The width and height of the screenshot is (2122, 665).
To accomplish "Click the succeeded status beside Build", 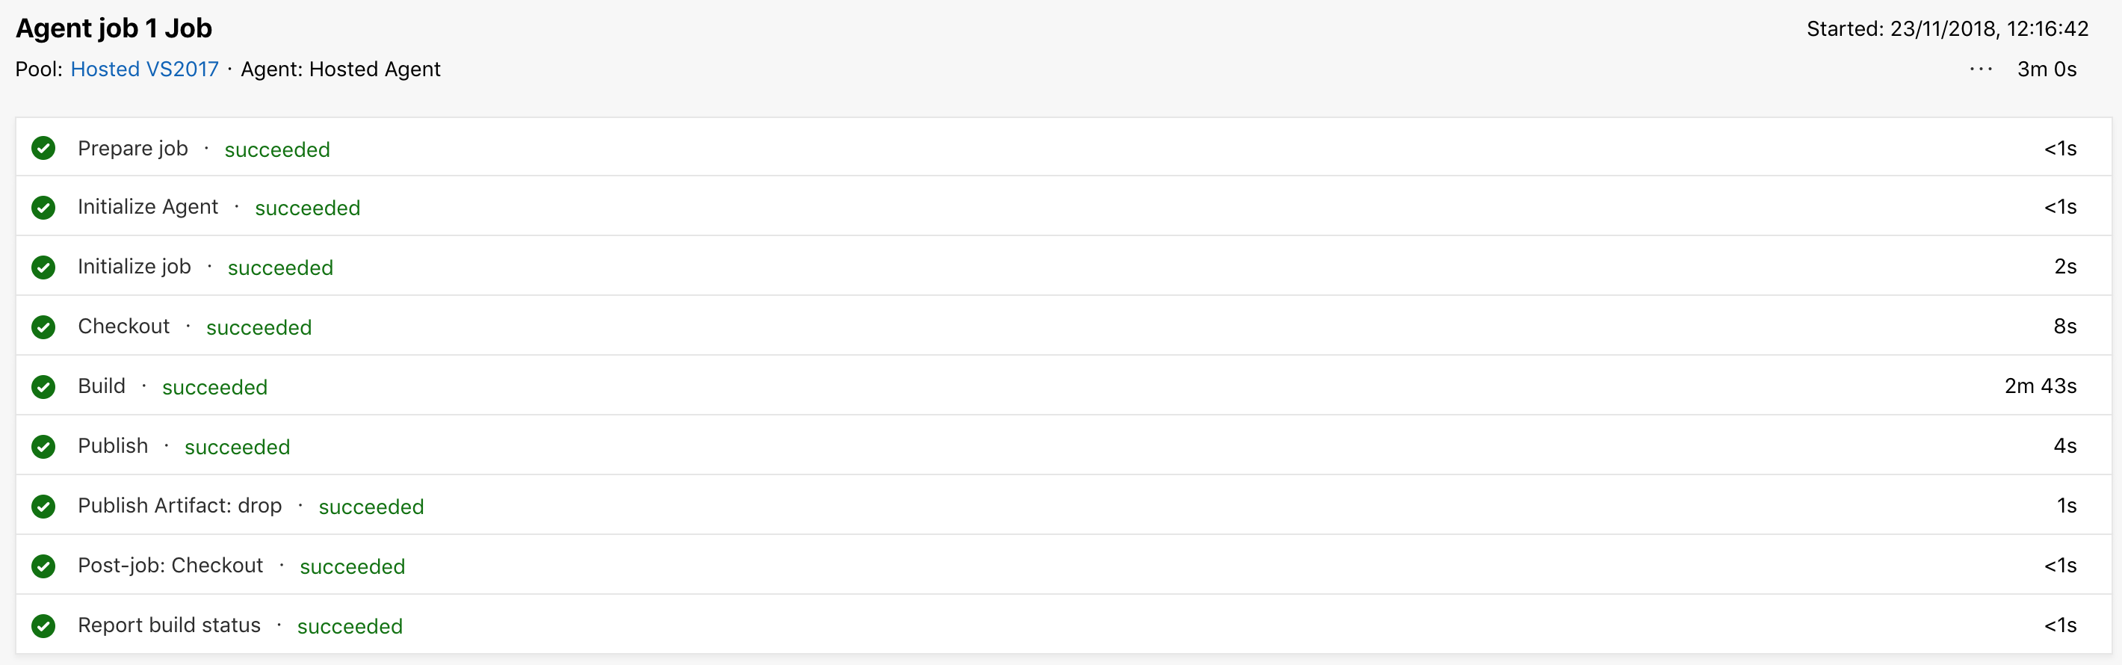I will (x=214, y=387).
